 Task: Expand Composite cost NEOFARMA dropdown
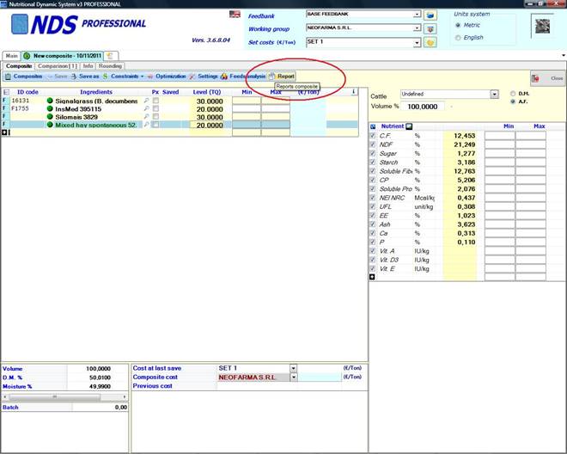[x=293, y=377]
